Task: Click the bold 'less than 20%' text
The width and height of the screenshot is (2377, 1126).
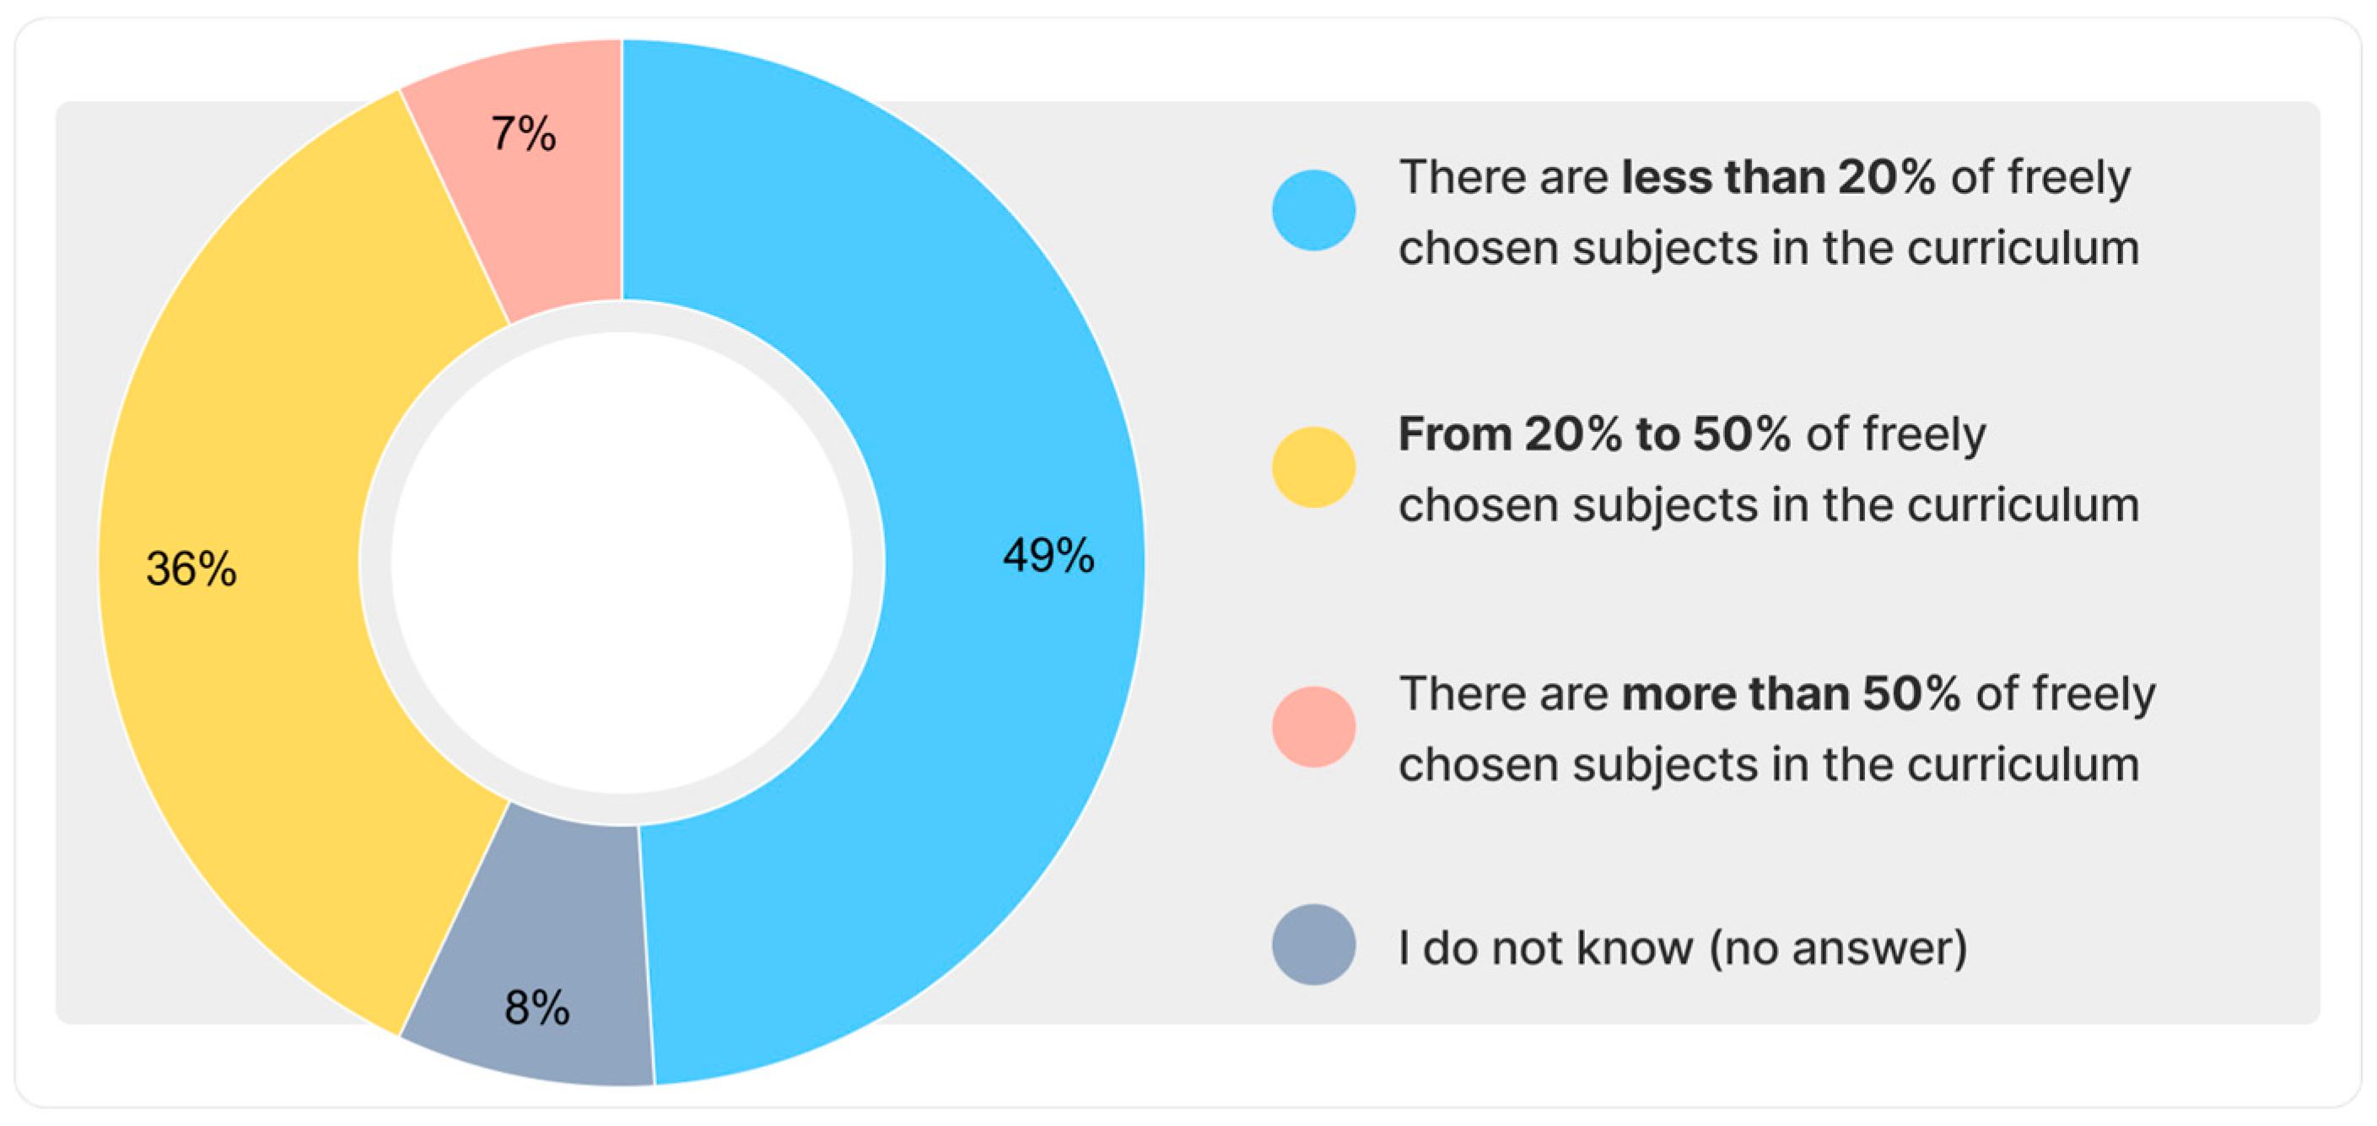Action: pyautogui.click(x=1777, y=177)
